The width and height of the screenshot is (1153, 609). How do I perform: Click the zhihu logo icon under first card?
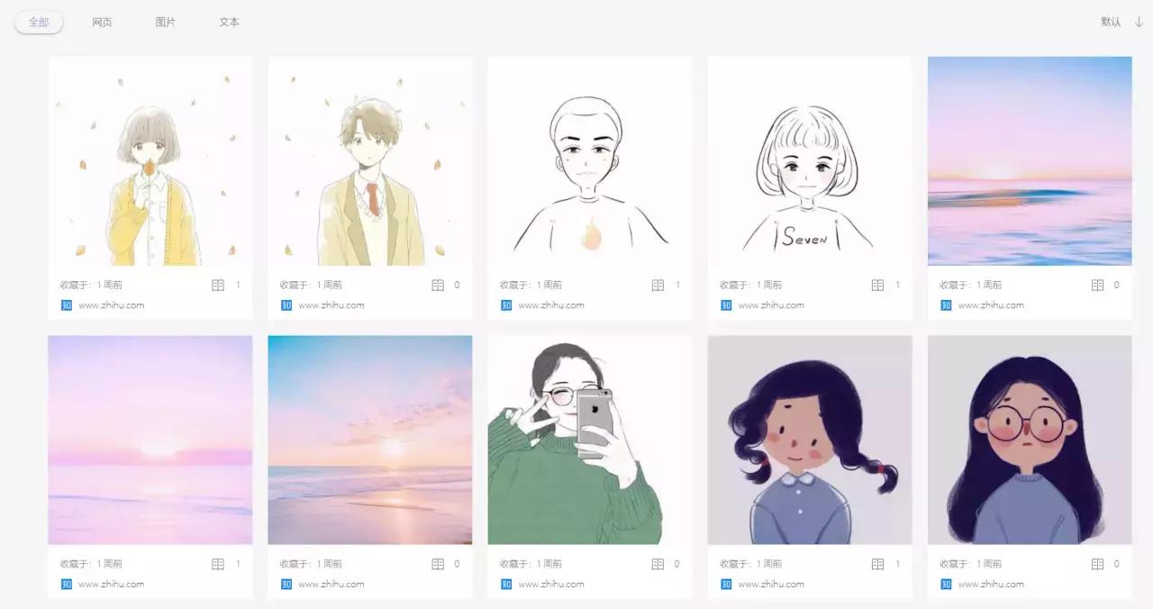pyautogui.click(x=66, y=304)
